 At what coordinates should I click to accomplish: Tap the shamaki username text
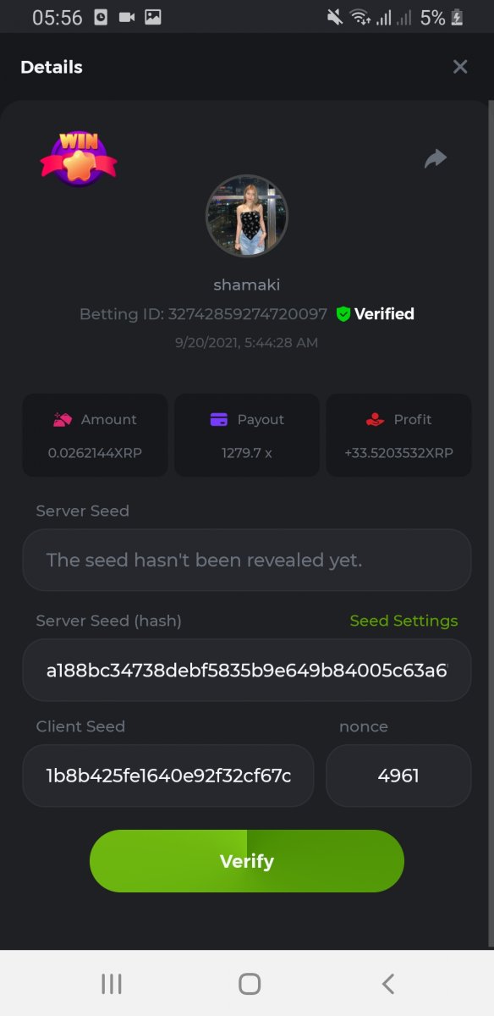pyautogui.click(x=246, y=285)
